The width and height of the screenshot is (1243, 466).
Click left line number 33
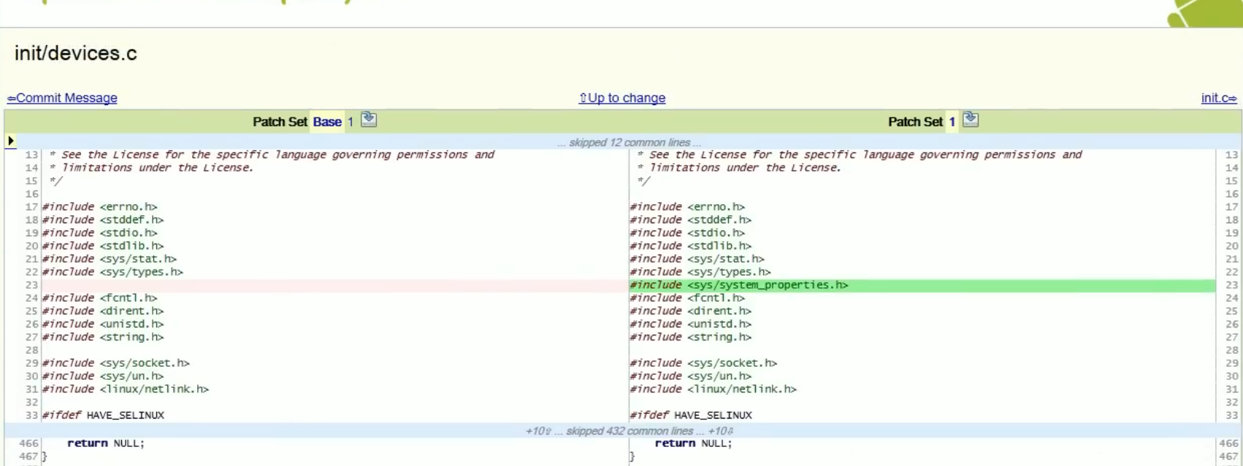(x=31, y=416)
